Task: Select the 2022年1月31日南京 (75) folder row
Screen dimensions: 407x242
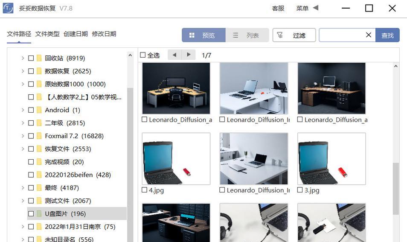Action: click(x=76, y=227)
